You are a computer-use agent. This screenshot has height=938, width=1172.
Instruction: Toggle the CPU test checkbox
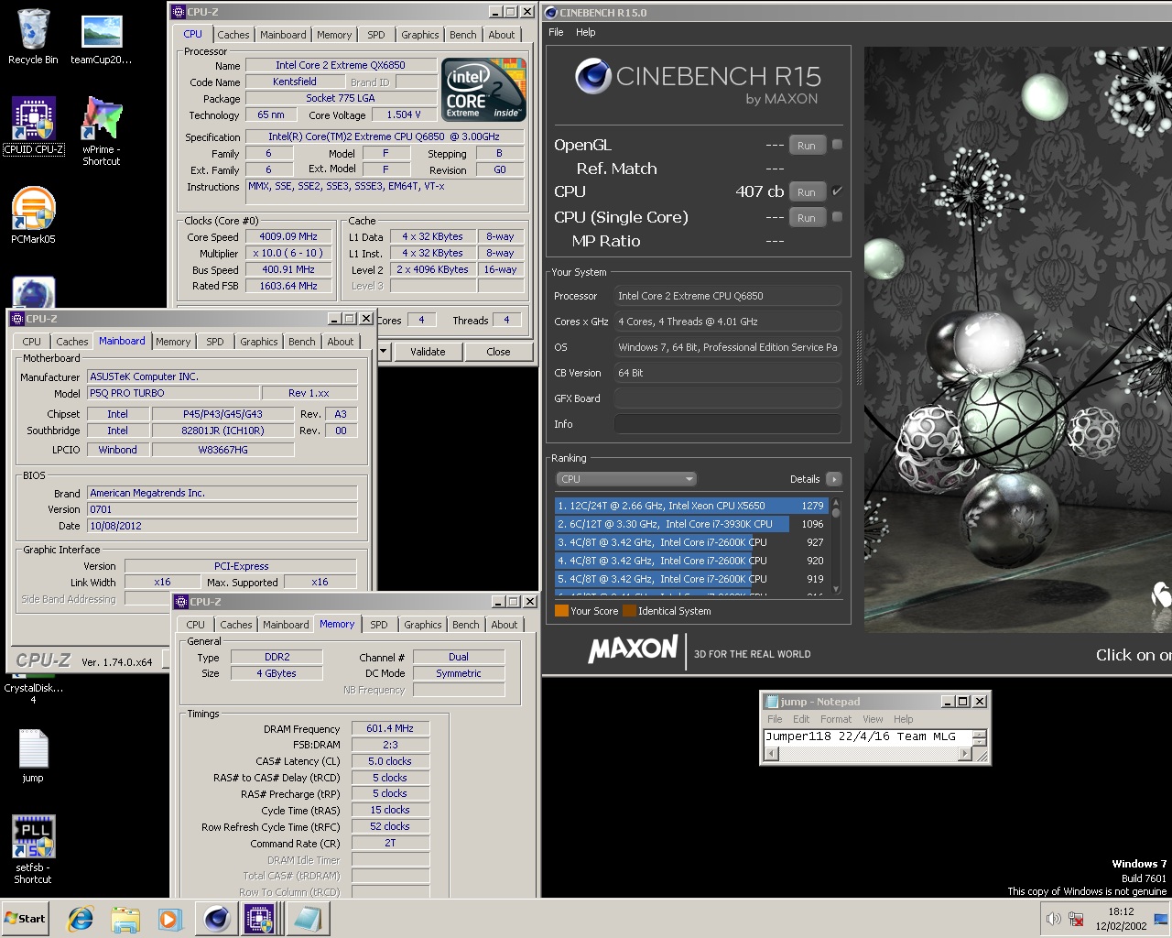837,191
